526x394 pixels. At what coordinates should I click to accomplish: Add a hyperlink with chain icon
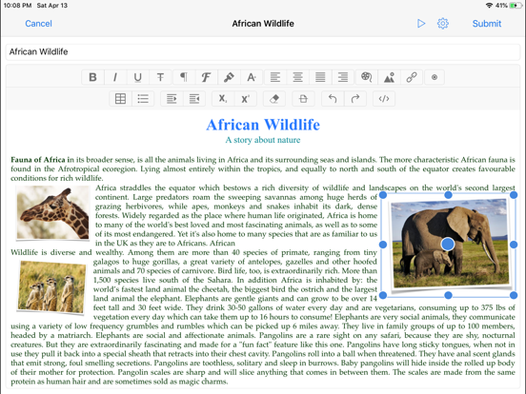coord(412,77)
